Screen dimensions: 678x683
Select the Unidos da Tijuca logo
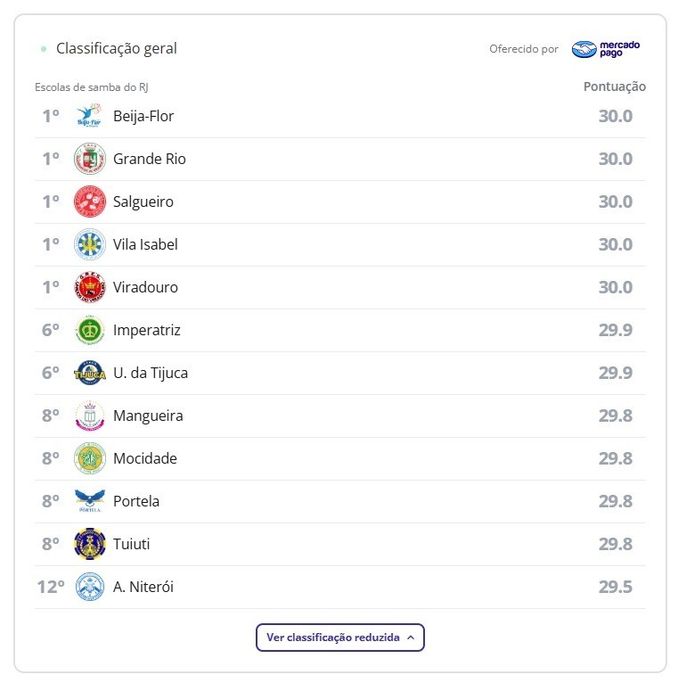(x=89, y=373)
